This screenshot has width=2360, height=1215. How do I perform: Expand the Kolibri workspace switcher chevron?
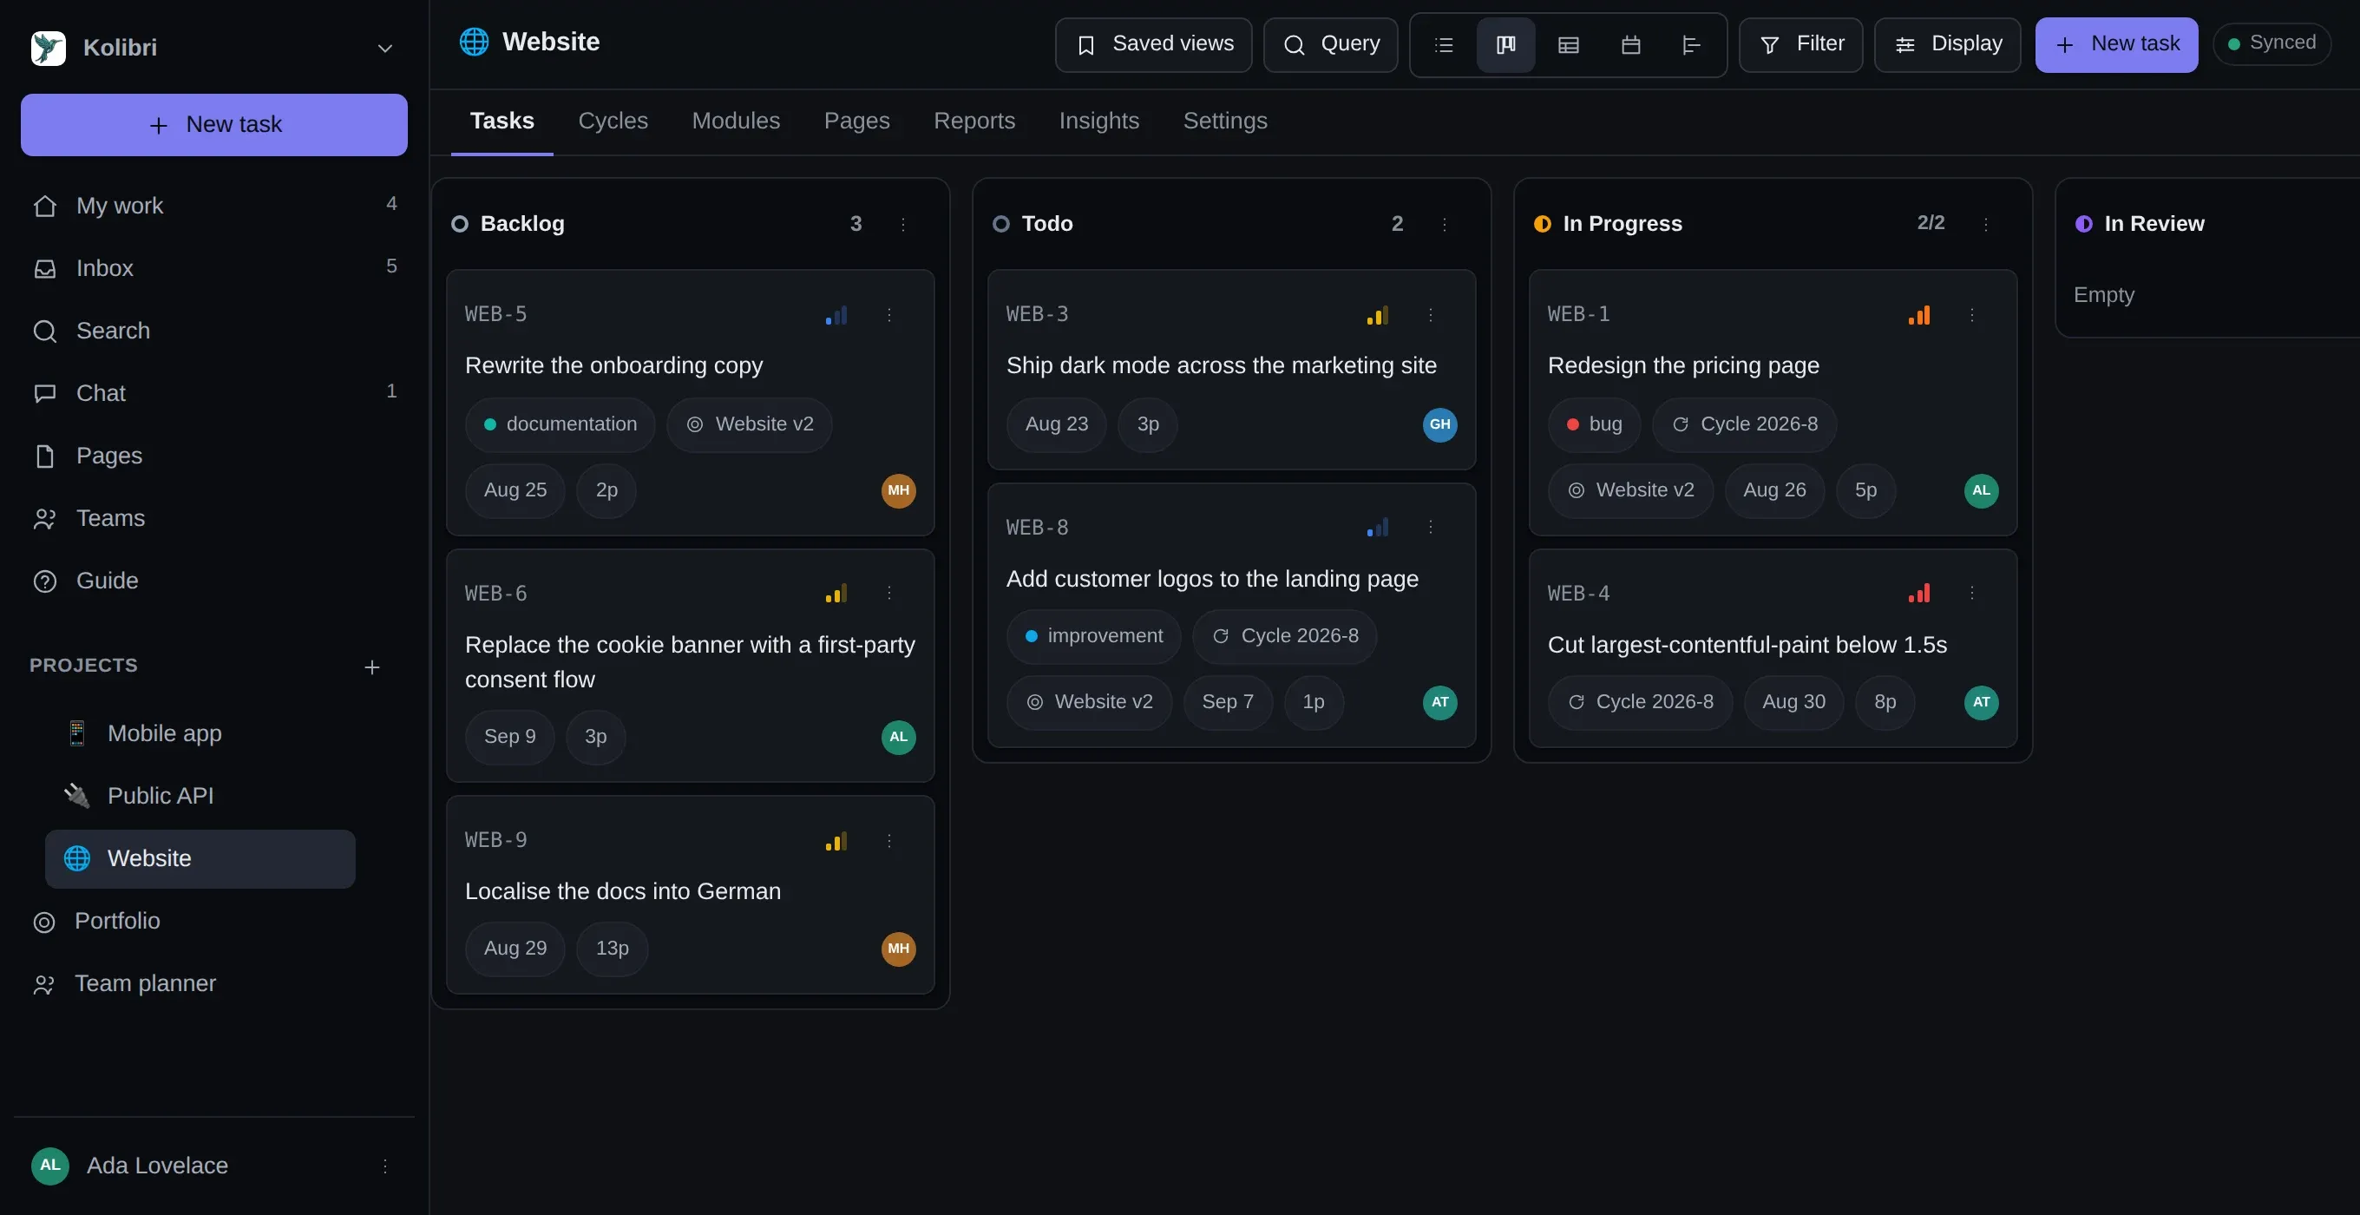(x=386, y=49)
